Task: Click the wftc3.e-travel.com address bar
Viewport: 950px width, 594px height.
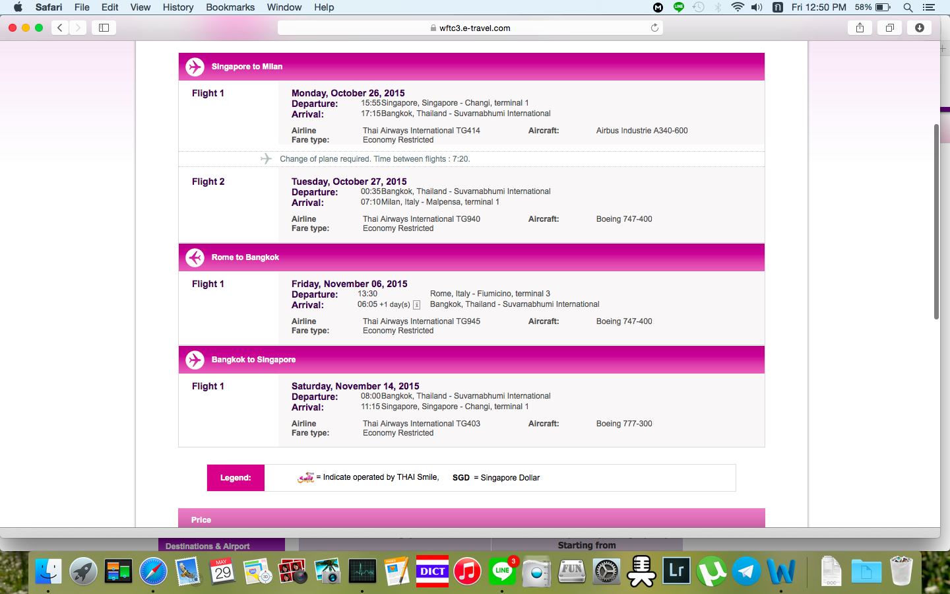Action: point(470,28)
